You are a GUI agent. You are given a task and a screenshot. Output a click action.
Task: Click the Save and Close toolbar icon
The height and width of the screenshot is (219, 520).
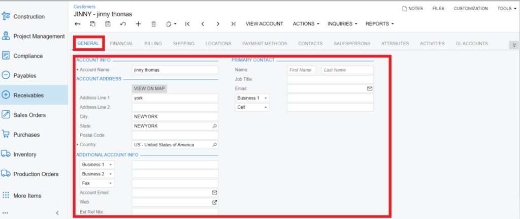click(92, 24)
